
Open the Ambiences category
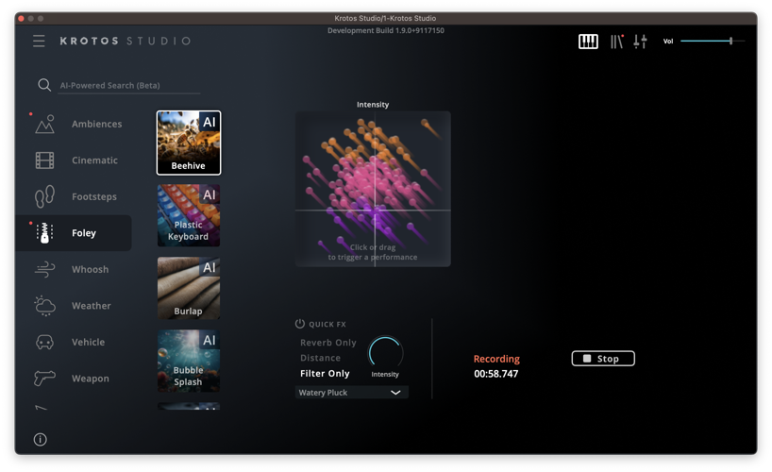point(96,124)
